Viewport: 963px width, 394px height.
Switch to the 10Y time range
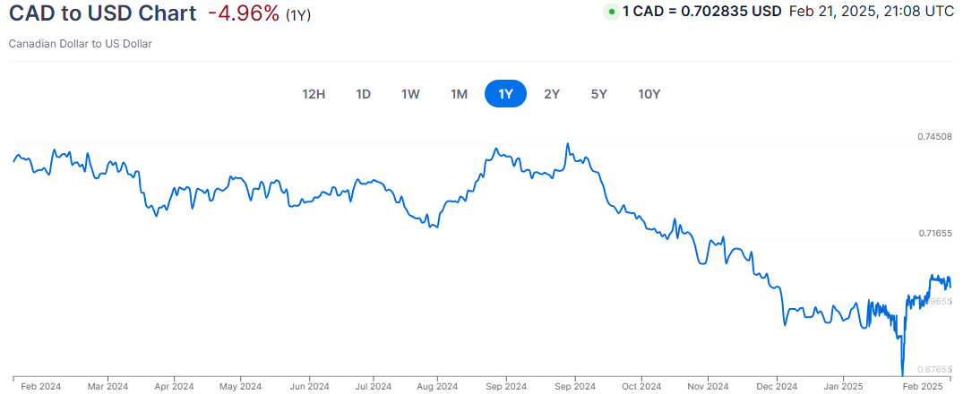[x=649, y=94]
